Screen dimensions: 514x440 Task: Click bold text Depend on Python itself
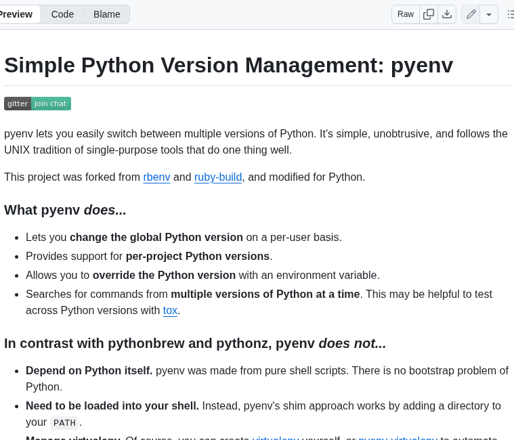pyautogui.click(x=89, y=370)
